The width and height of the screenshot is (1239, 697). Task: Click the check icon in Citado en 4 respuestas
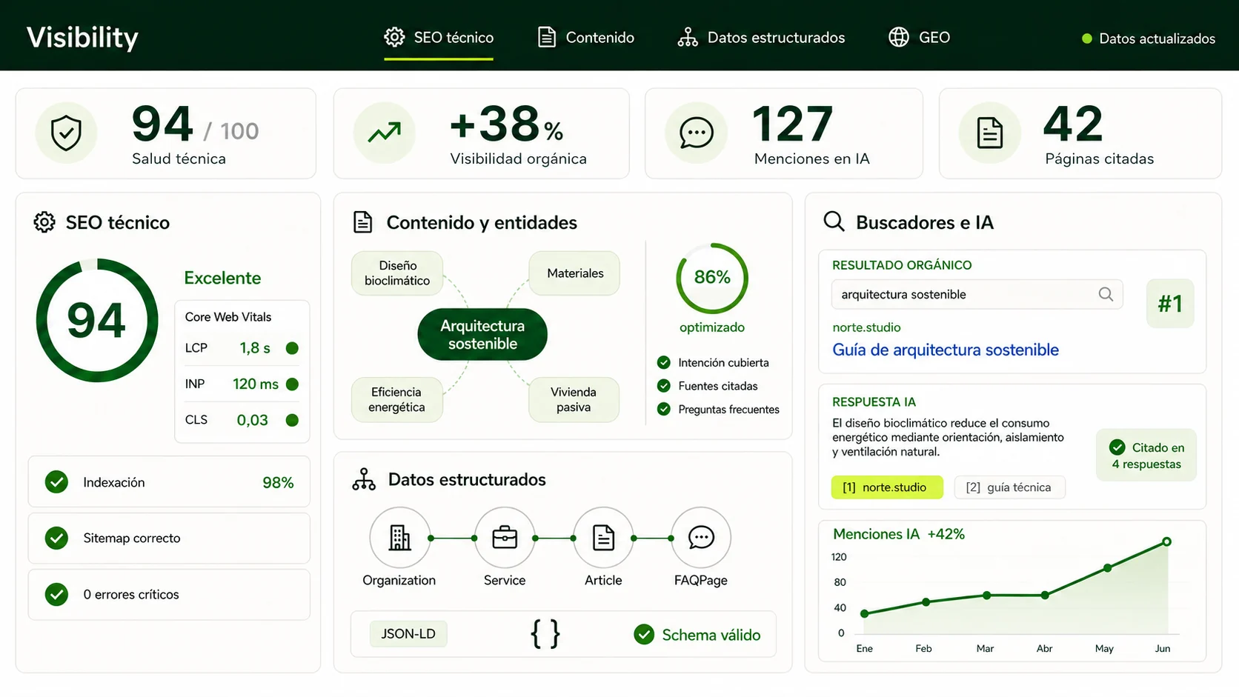[x=1117, y=447]
